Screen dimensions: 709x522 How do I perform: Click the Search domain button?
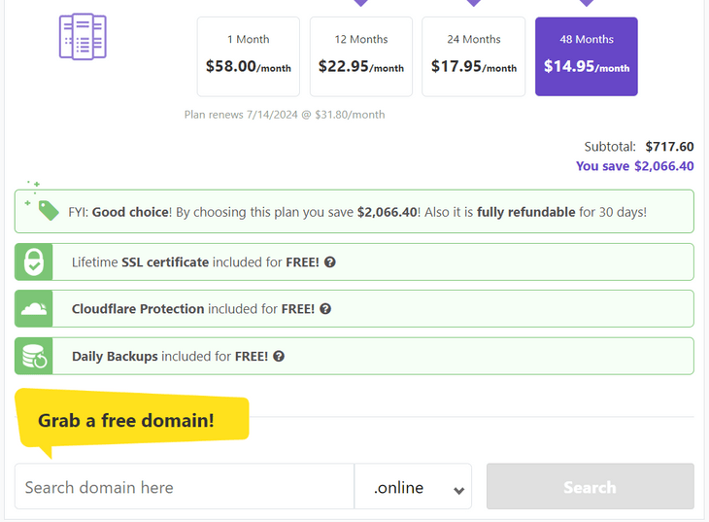tap(590, 487)
